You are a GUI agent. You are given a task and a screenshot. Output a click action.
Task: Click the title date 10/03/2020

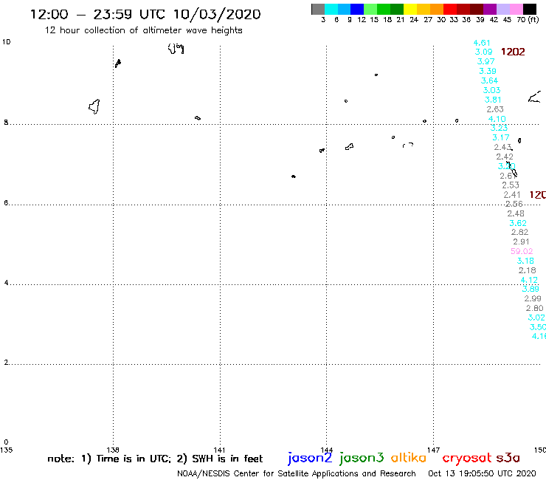click(x=217, y=14)
